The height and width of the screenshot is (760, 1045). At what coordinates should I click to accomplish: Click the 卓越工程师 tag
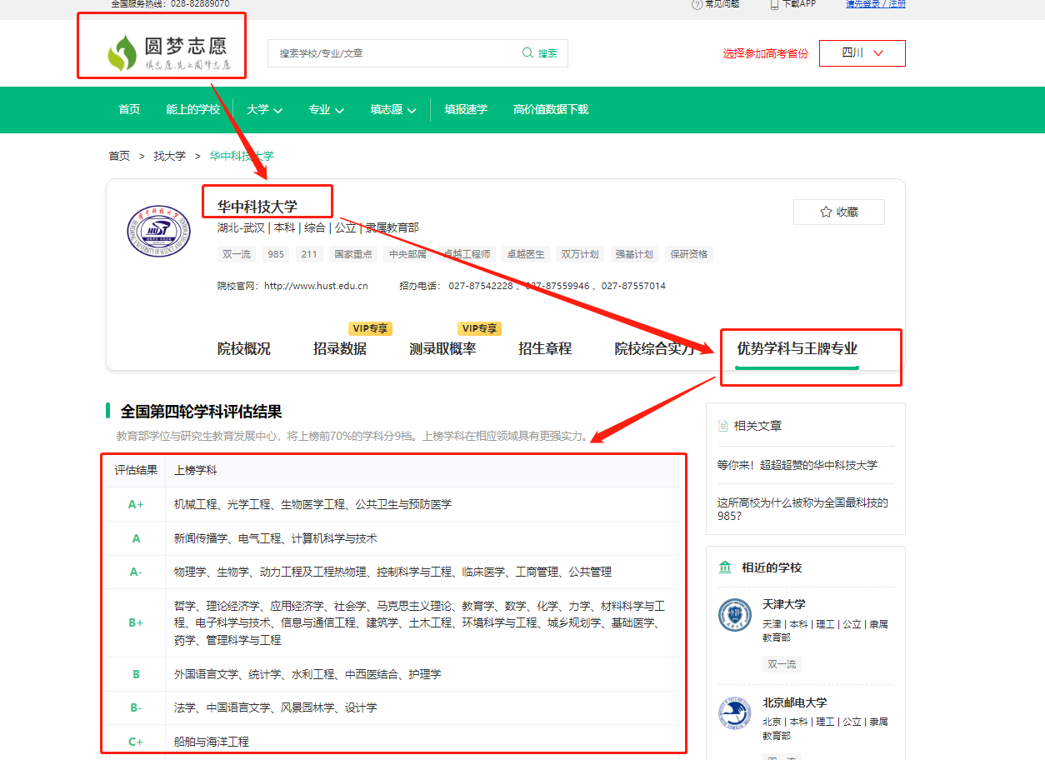tap(467, 254)
